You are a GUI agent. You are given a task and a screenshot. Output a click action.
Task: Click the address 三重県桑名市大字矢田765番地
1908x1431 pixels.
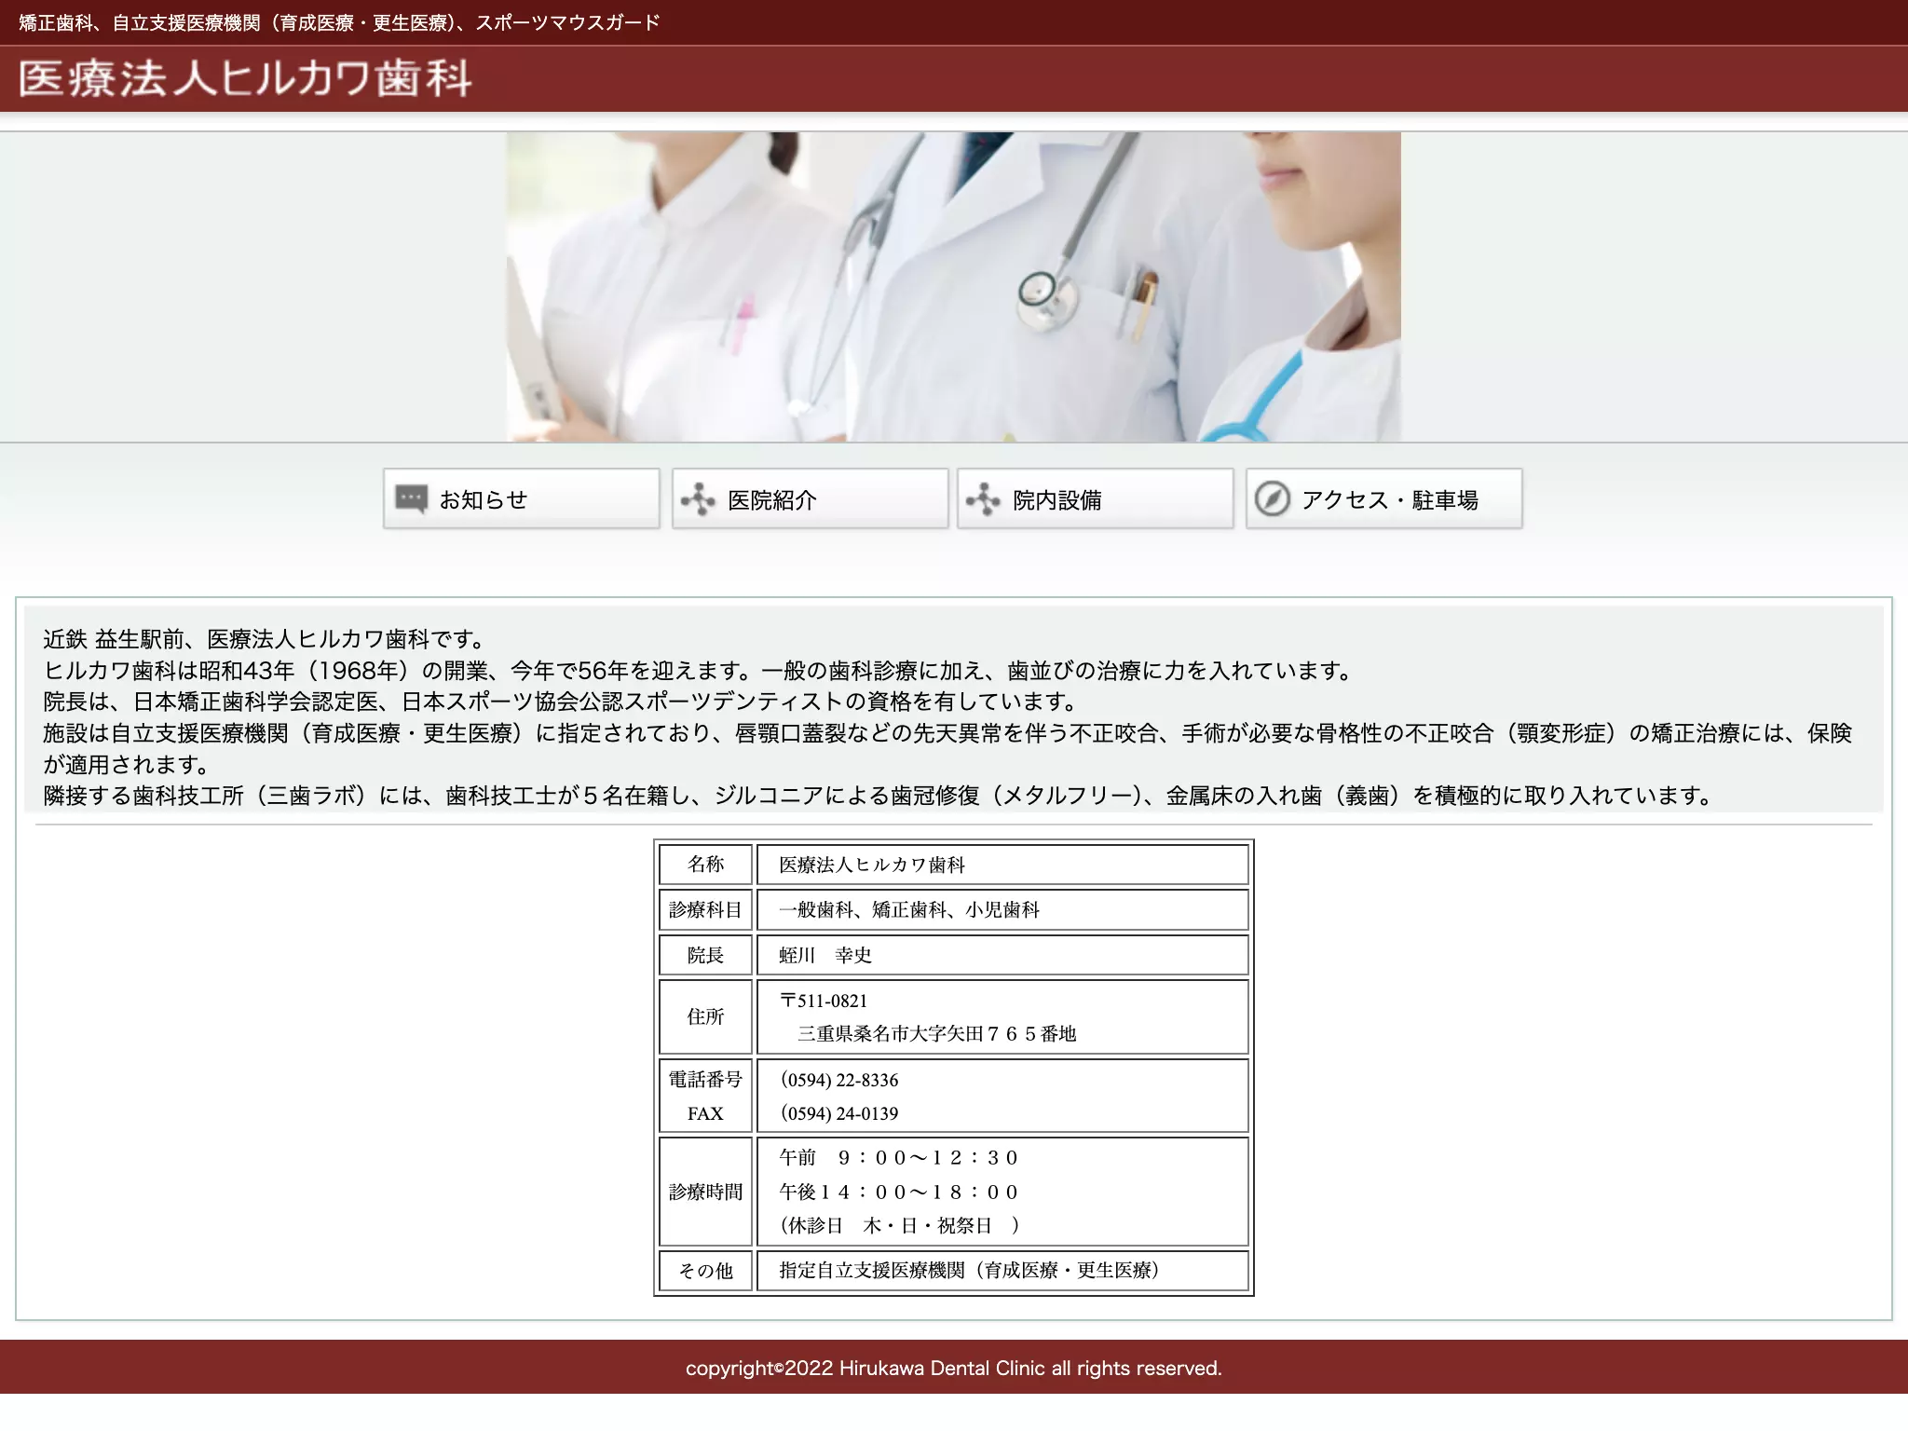click(936, 1034)
